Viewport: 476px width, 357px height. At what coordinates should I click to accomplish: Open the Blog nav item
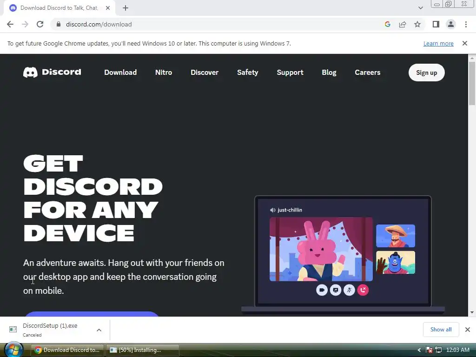pos(329,73)
